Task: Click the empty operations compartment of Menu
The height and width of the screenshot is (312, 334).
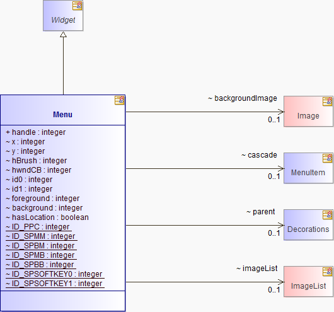Action: pos(63,301)
